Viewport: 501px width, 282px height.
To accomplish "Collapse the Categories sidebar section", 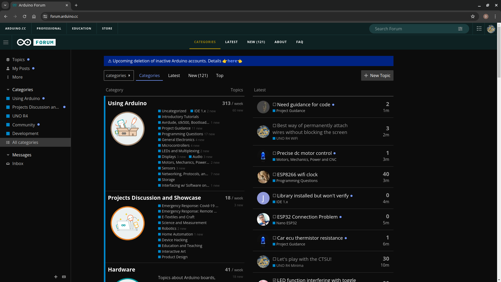I will click(8, 90).
